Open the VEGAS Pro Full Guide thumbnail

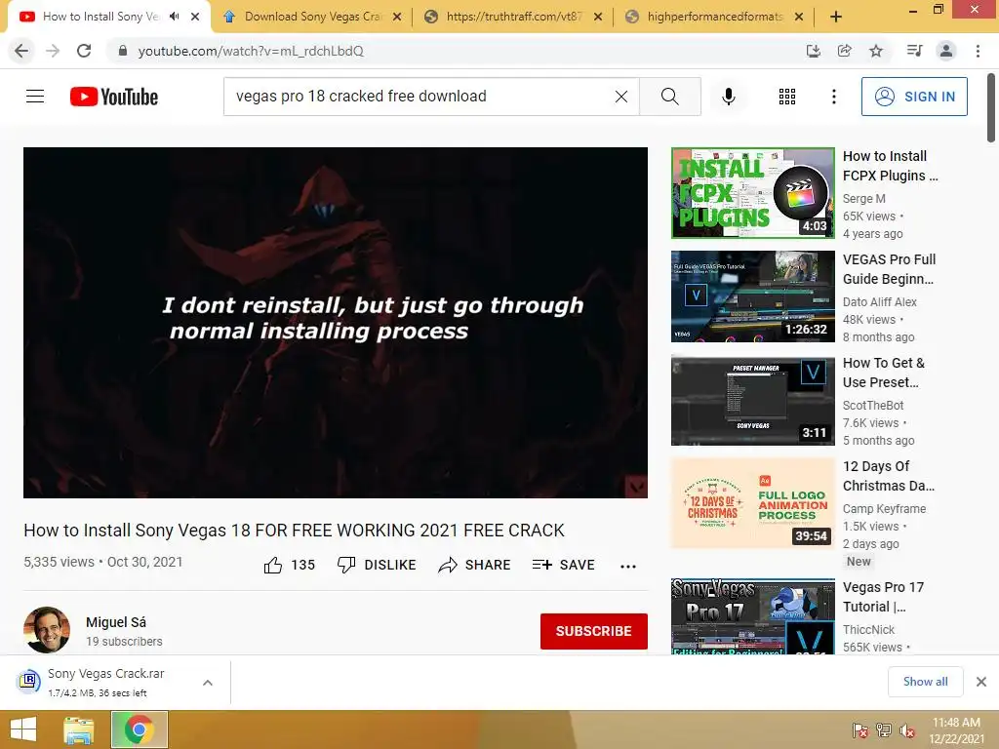752,296
